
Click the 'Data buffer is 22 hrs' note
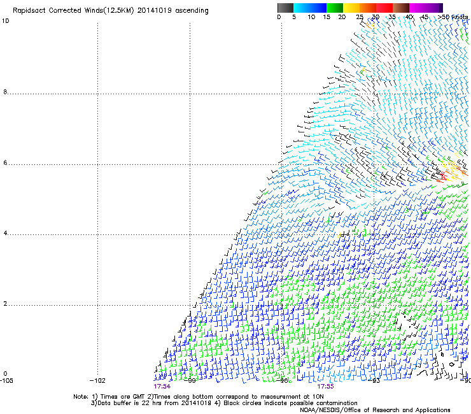click(224, 403)
